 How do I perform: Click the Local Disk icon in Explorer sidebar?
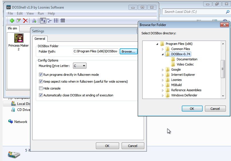[x=13, y=104]
